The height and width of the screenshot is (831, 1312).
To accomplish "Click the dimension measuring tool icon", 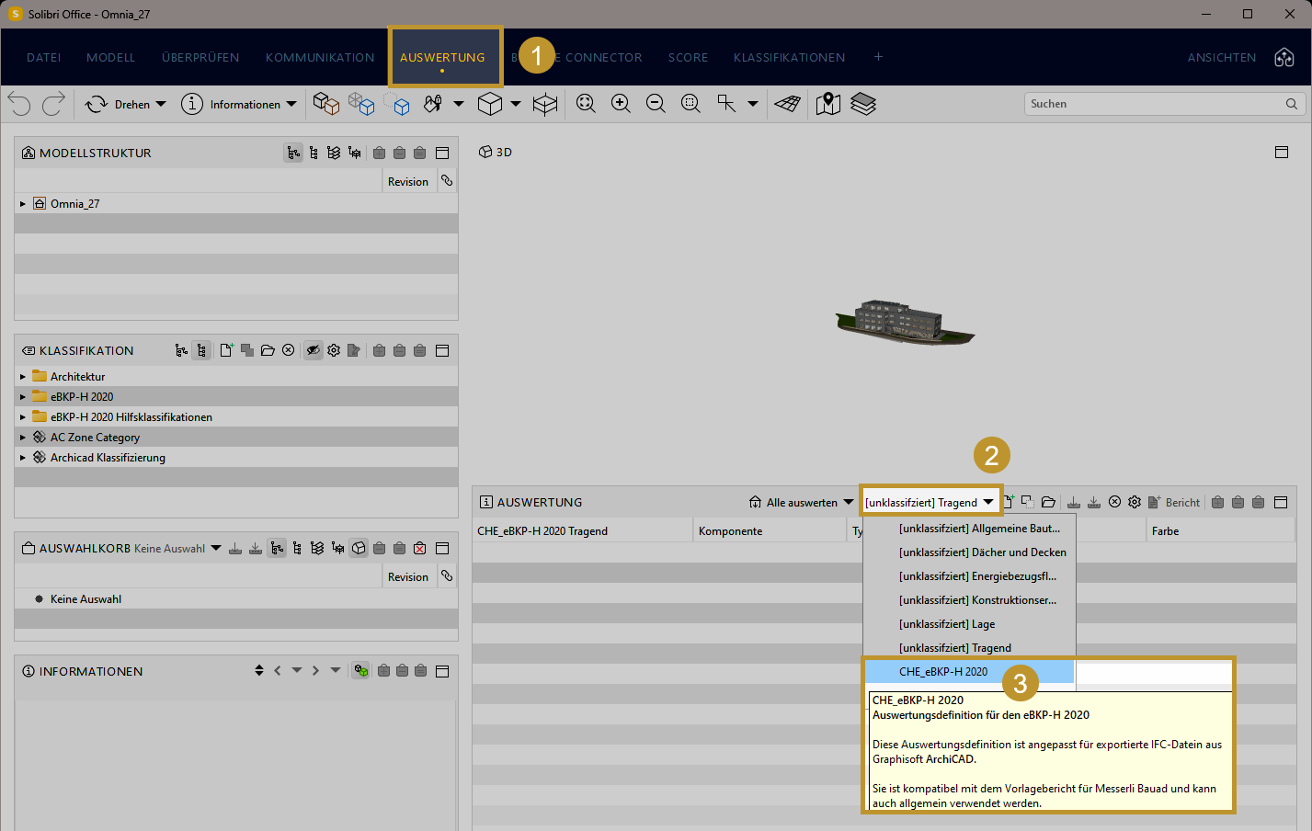I will (726, 104).
